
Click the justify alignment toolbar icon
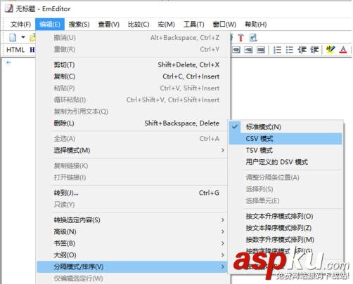261,50
